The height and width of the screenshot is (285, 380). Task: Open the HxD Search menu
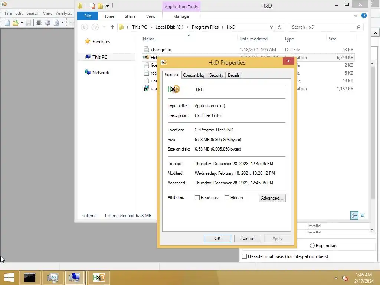tap(33, 13)
